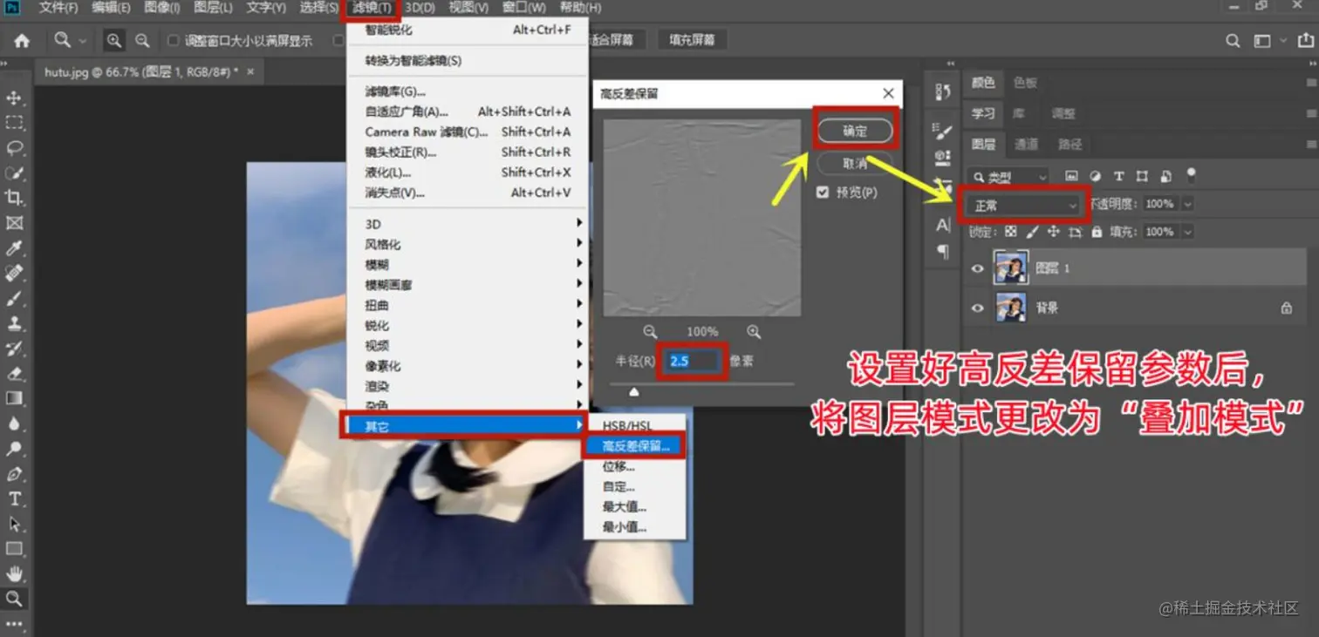Select the Gradient tool
This screenshot has height=637, width=1319.
pos(15,398)
